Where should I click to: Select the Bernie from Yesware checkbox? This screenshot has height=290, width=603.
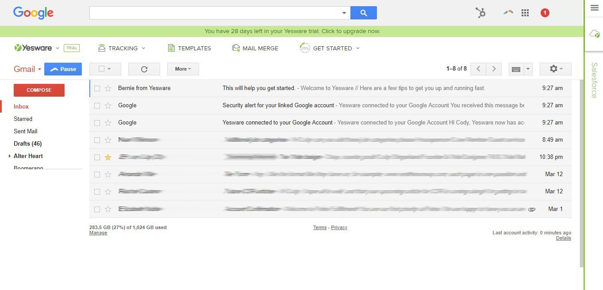(x=97, y=88)
